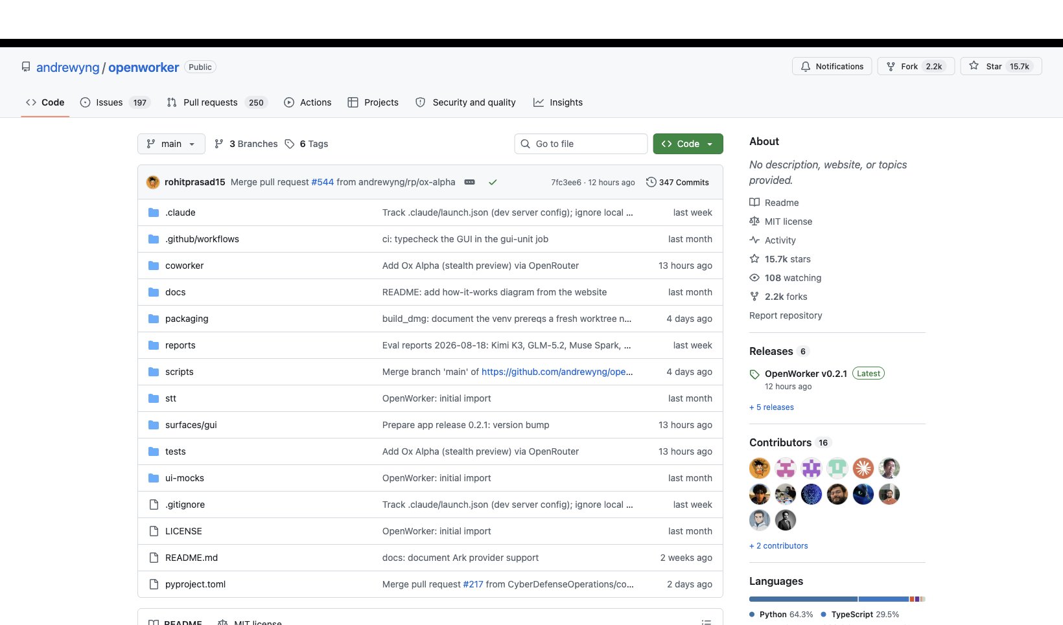
Task: Click the folder icon beside docs
Action: pyautogui.click(x=154, y=292)
